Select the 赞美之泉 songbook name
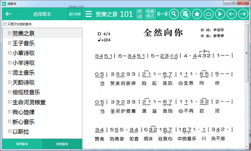 point(23,34)
